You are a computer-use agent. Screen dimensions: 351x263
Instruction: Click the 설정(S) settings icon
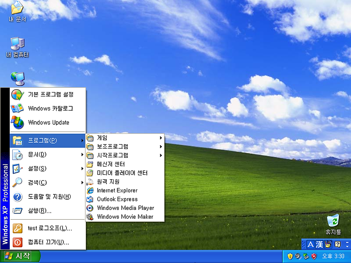pyautogui.click(x=17, y=169)
